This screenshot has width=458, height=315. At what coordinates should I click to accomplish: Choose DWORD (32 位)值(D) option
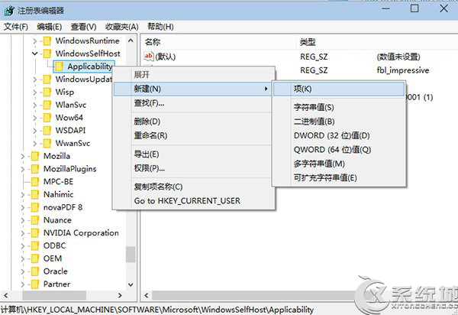pos(339,136)
